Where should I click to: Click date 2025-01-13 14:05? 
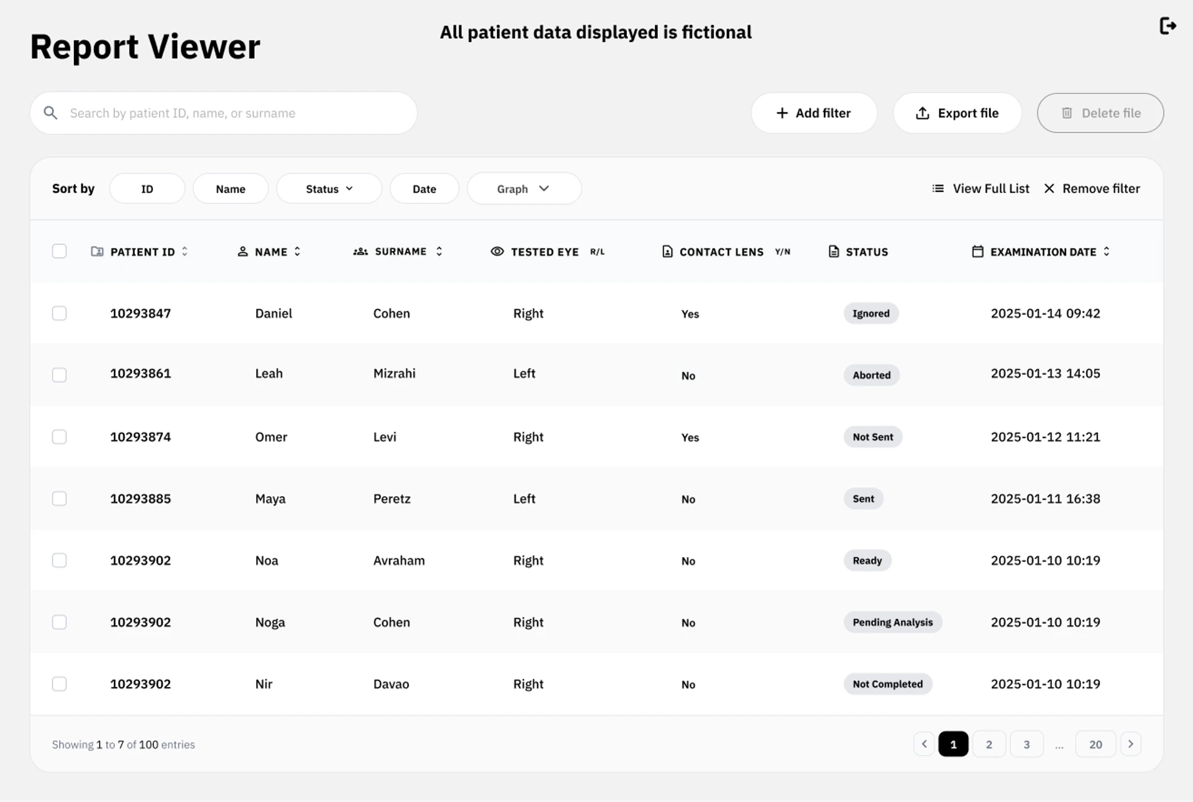coord(1046,374)
